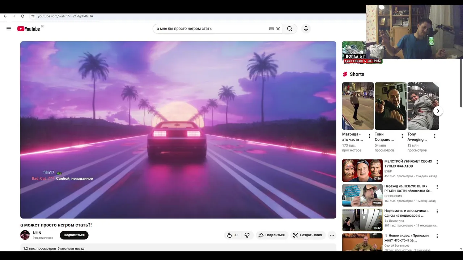Click the filin17 chat name overlay

click(x=49, y=173)
